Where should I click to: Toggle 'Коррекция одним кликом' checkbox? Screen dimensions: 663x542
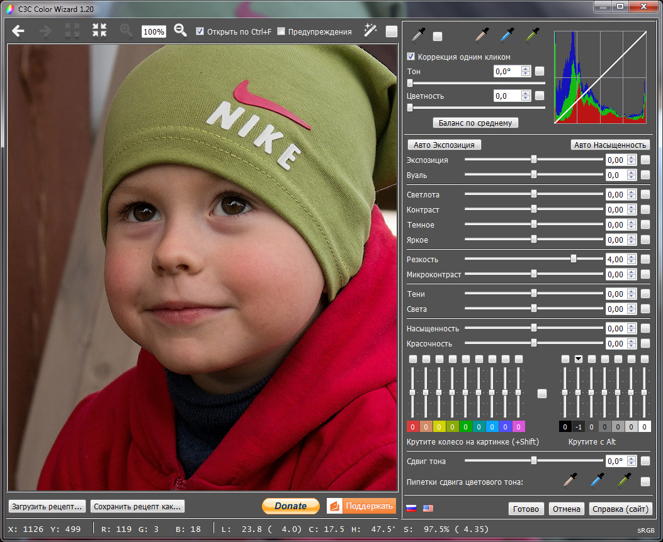tap(412, 57)
